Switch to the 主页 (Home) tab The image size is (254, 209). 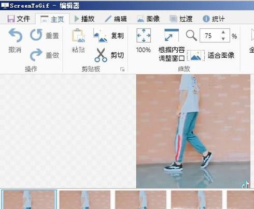pyautogui.click(x=52, y=19)
